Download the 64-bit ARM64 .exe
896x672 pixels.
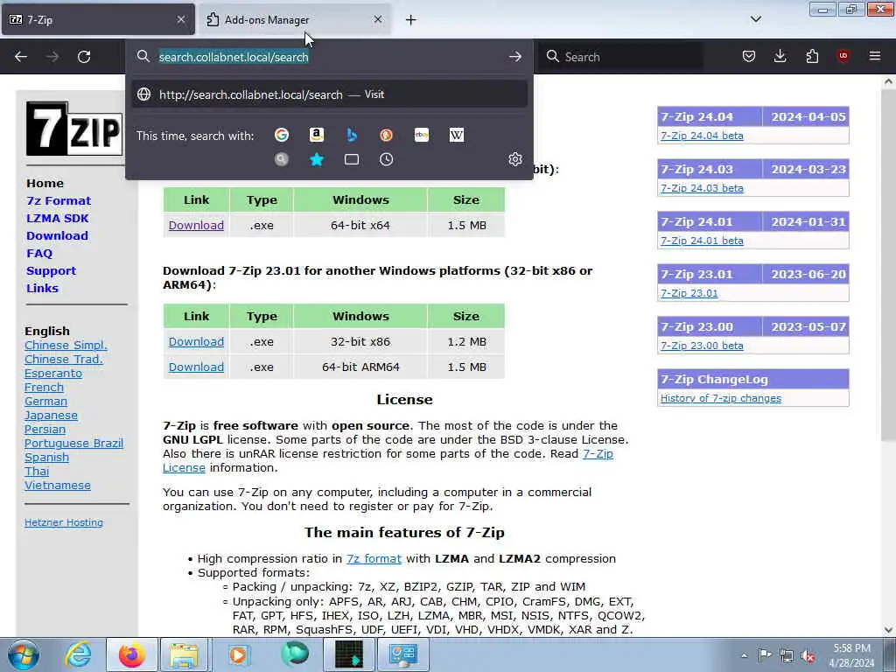(x=196, y=367)
